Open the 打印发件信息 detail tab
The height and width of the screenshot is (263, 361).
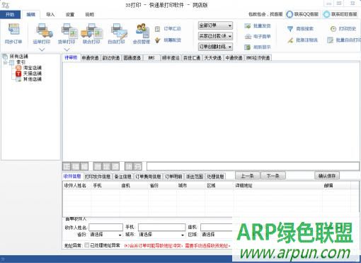tap(98, 177)
